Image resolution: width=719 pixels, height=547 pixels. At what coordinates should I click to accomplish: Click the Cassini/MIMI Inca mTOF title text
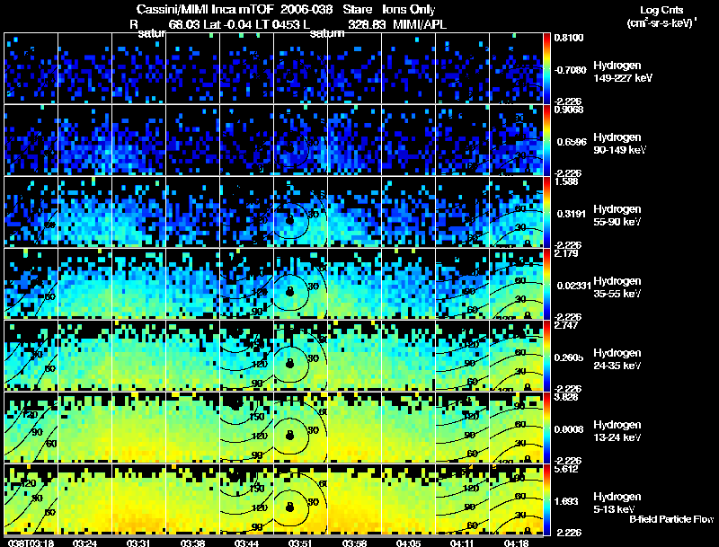pos(206,10)
